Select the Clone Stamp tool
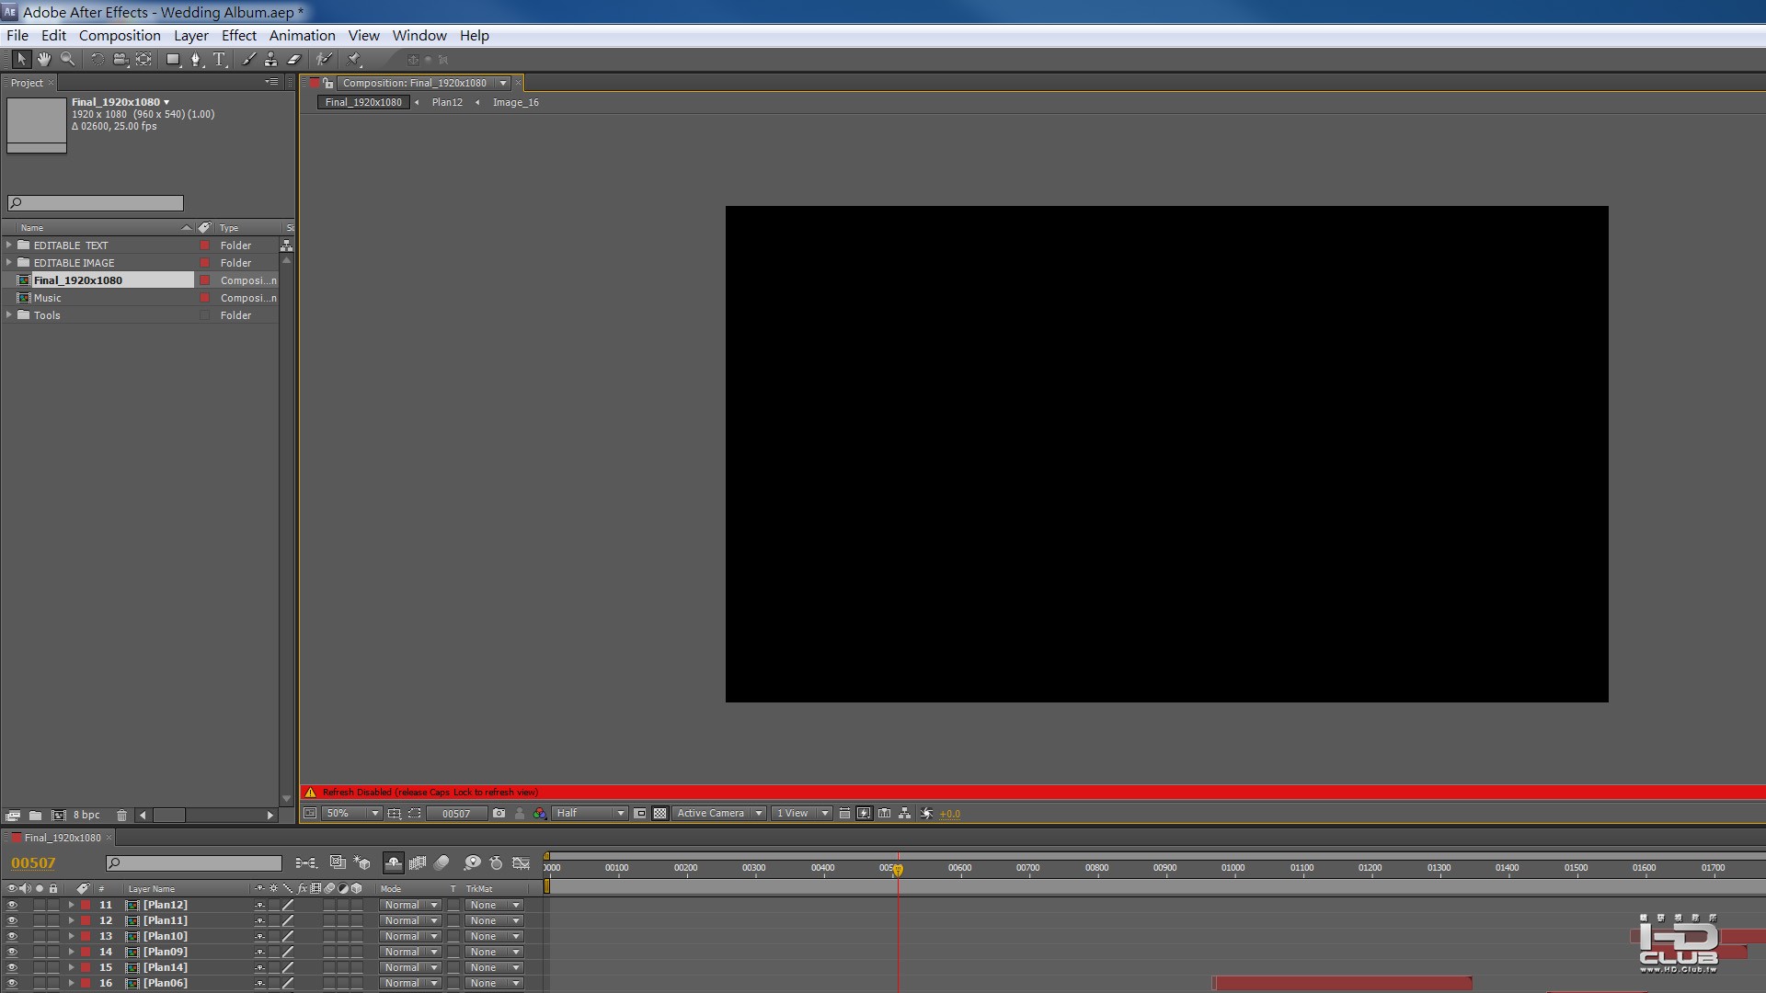Screen dimensions: 1766x993 tap(270, 59)
